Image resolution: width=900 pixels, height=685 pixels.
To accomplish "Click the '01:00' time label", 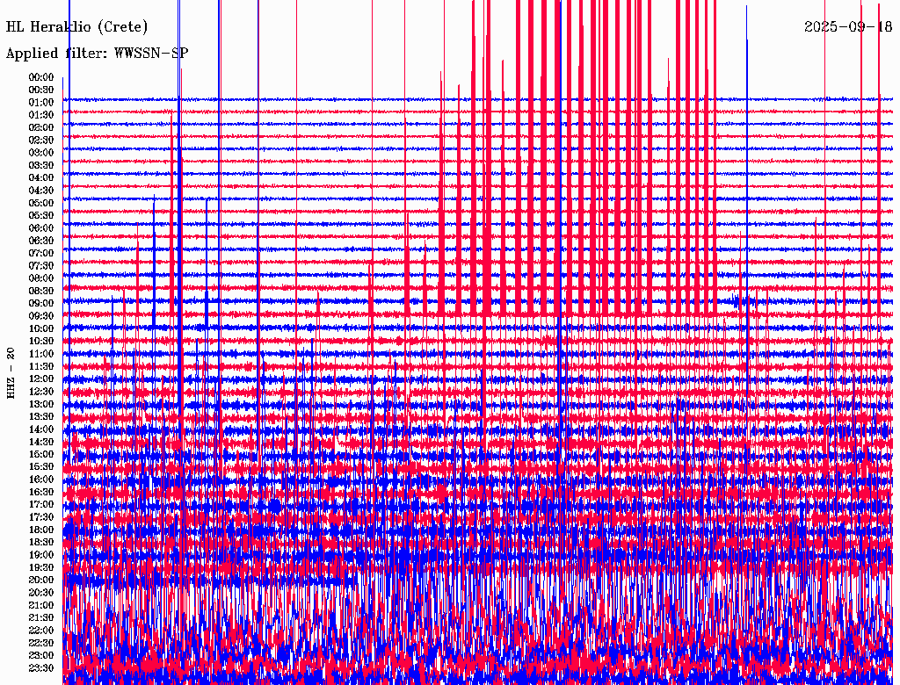I will coord(41,102).
